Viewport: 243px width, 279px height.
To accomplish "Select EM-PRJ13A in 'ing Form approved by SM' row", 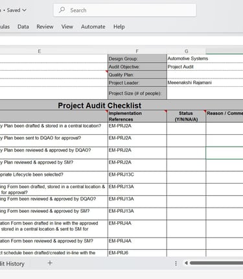I will pyautogui.click(x=137, y=213).
